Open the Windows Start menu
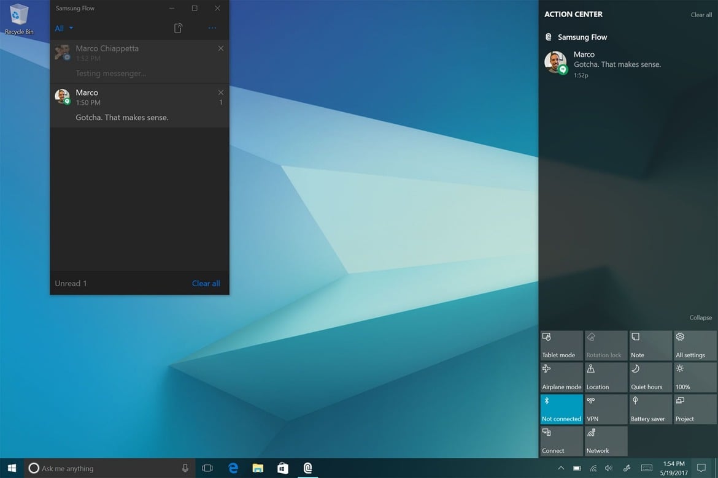The image size is (718, 478). [12, 468]
